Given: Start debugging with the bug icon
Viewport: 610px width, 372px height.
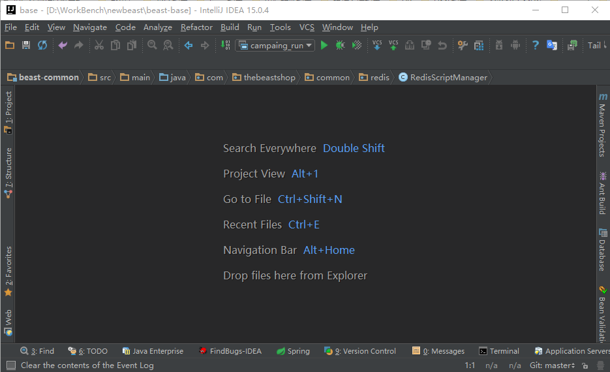Looking at the screenshot, I should coord(341,46).
